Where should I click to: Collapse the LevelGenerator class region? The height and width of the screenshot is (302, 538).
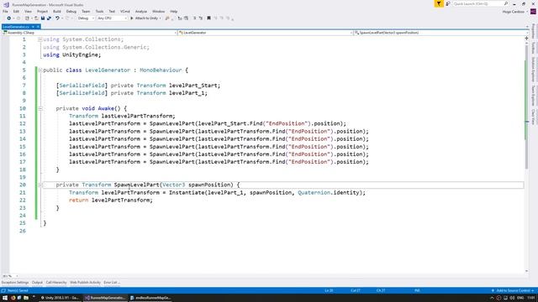click(40, 70)
